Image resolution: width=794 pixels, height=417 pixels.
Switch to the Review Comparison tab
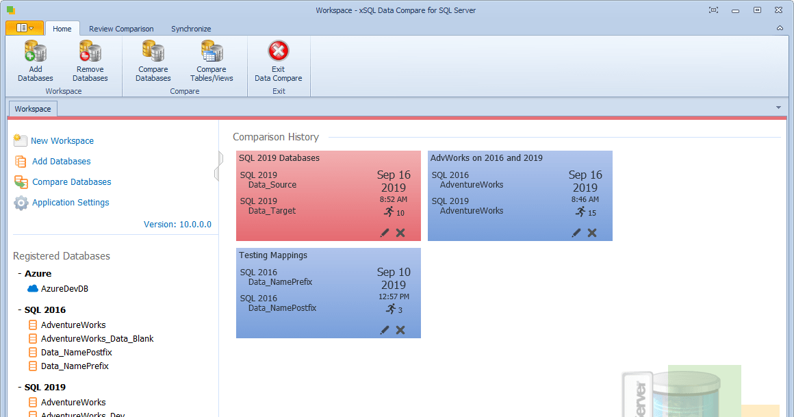[121, 29]
